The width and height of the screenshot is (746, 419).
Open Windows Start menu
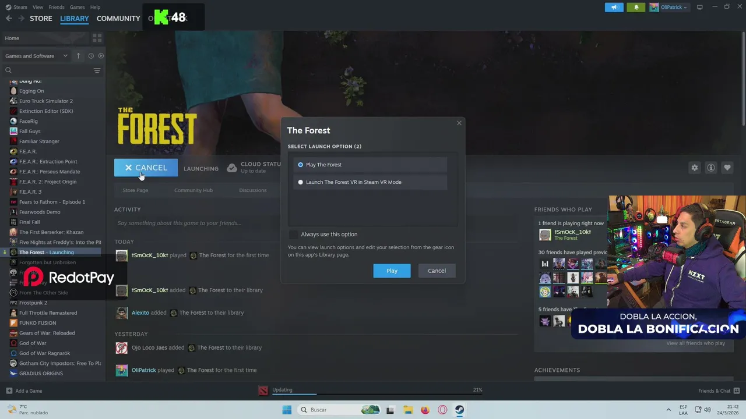click(287, 410)
